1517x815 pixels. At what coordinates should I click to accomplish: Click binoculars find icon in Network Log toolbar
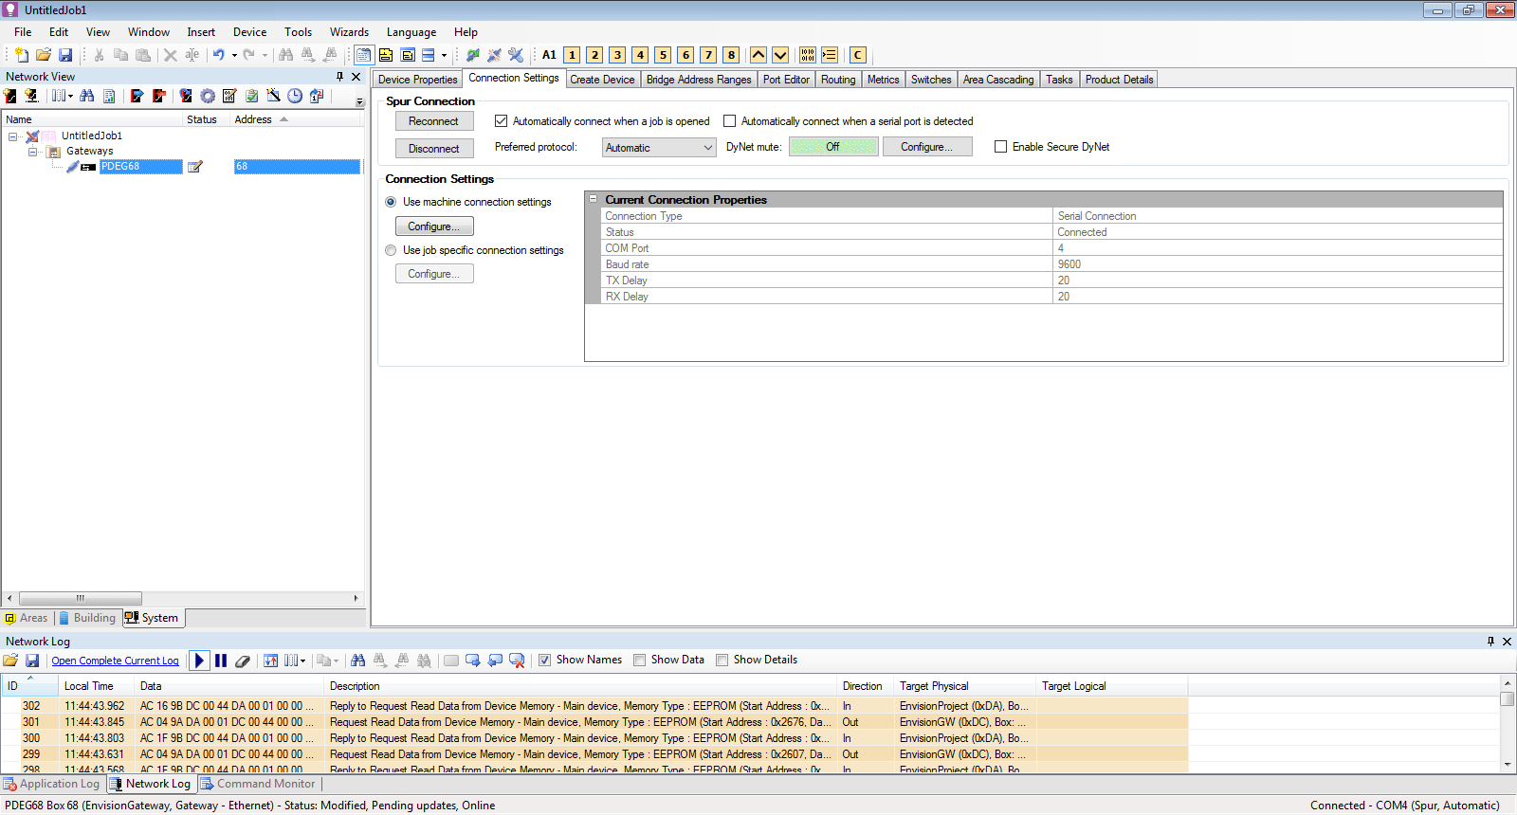357,661
